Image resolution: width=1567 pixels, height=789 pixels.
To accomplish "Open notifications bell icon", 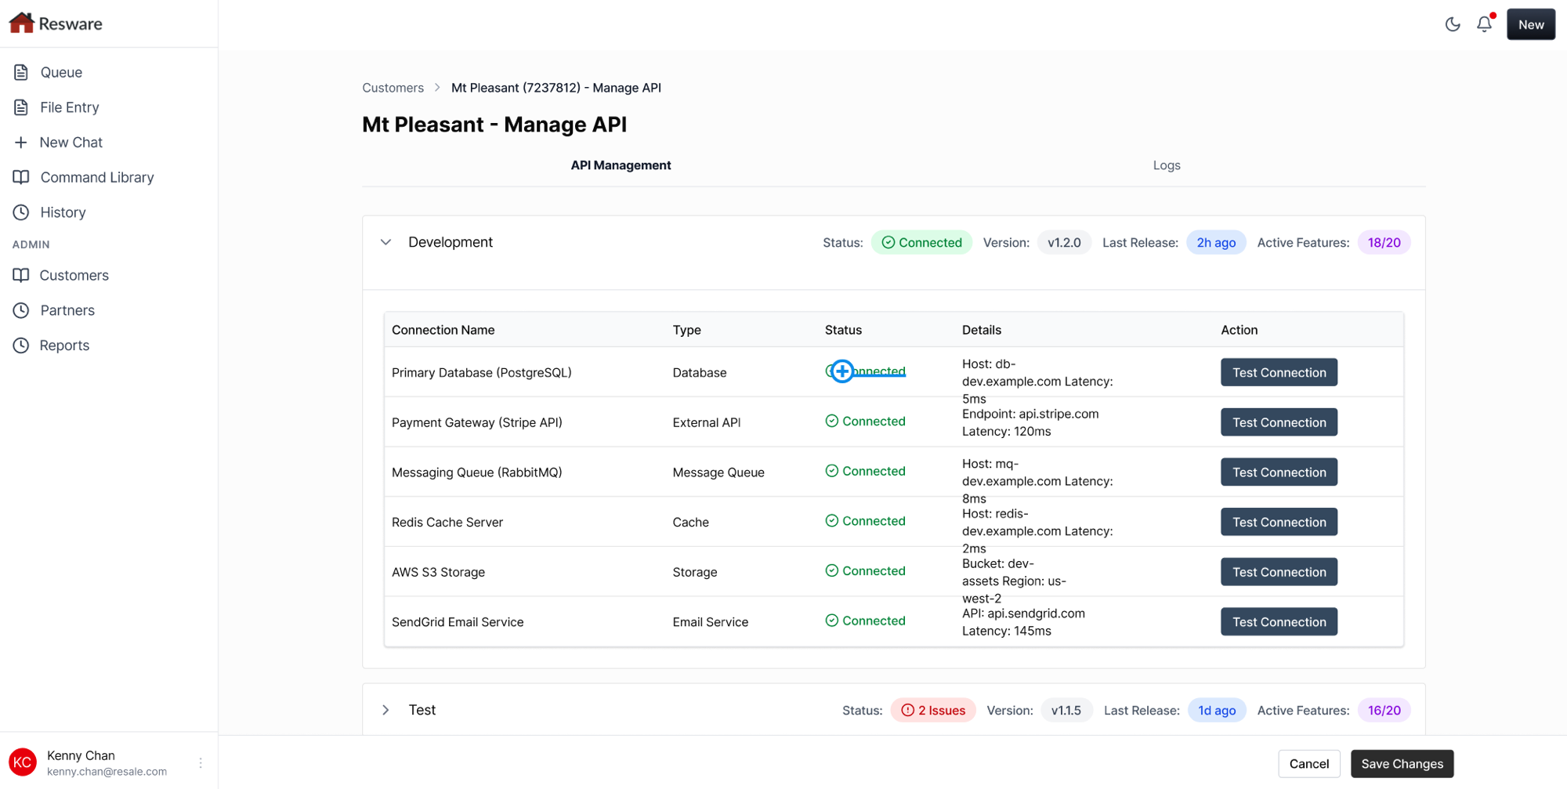I will pos(1485,24).
